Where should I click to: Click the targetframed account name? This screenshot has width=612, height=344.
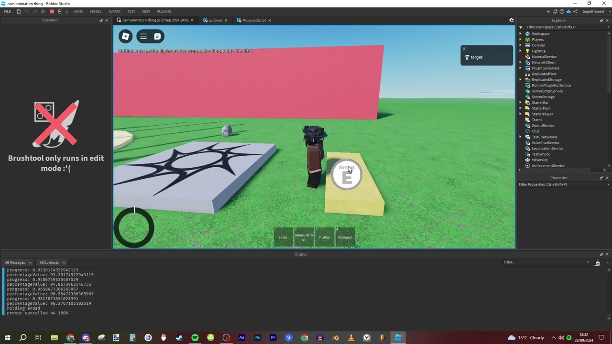593,11
